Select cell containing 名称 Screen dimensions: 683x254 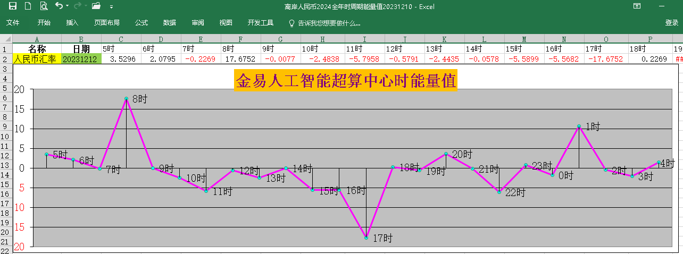point(37,49)
